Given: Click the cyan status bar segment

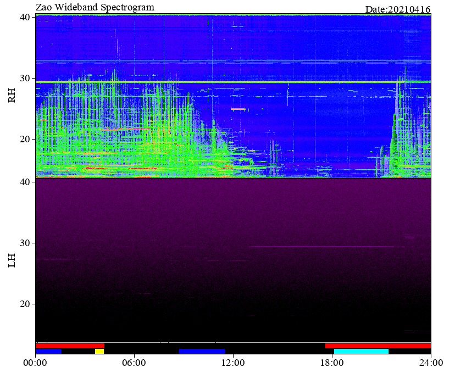Looking at the screenshot, I should coord(361,351).
